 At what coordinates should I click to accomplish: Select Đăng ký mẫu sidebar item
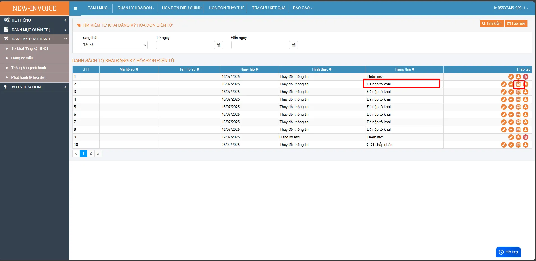tap(35, 58)
